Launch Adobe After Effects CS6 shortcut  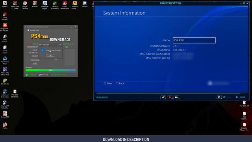click(x=5, y=71)
